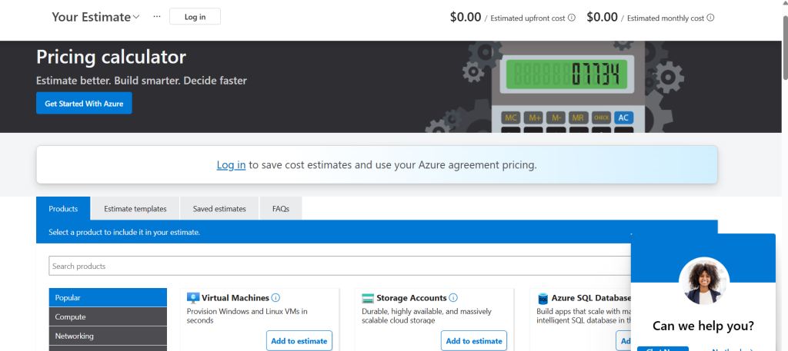788x351 pixels.
Task: Click info icon next to Storage Accounts
Action: [452, 298]
